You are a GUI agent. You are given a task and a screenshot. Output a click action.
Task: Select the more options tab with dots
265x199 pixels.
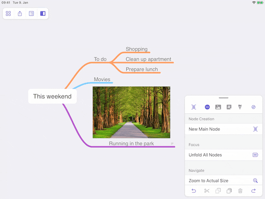pyautogui.click(x=207, y=107)
